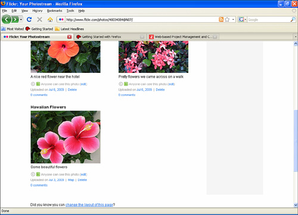Open the Hawaiian Flowers hibiscus photo
Screen dimensions: 298x215
[66, 137]
